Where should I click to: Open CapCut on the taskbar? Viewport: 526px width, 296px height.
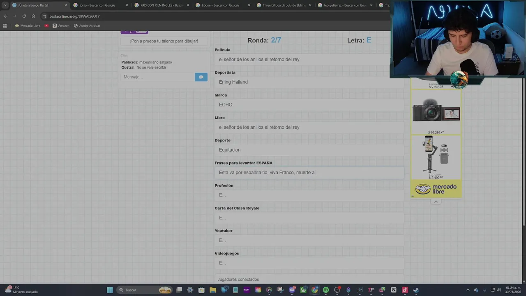click(x=394, y=290)
